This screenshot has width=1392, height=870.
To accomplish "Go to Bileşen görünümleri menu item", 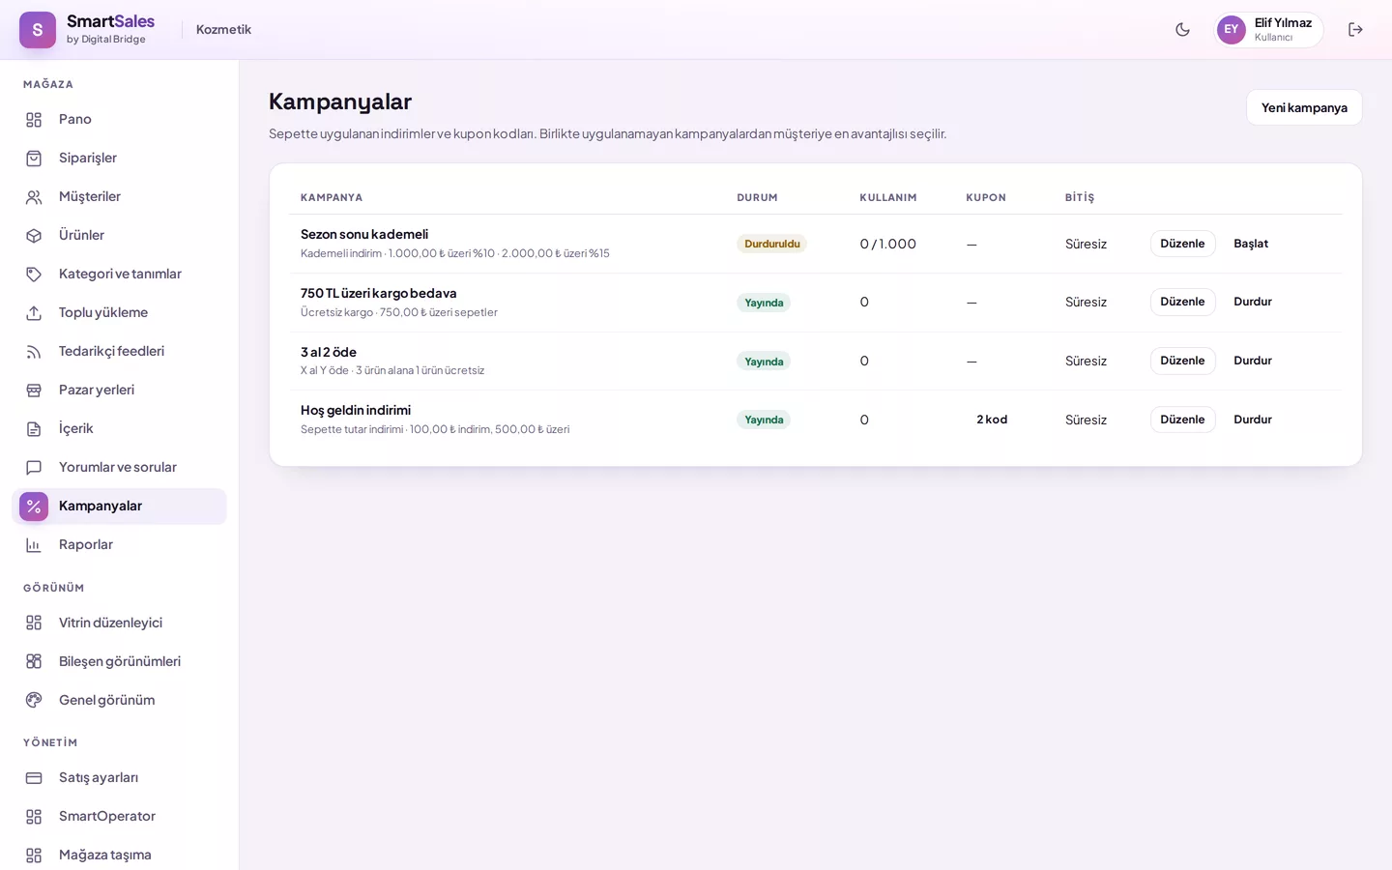I will click(119, 661).
